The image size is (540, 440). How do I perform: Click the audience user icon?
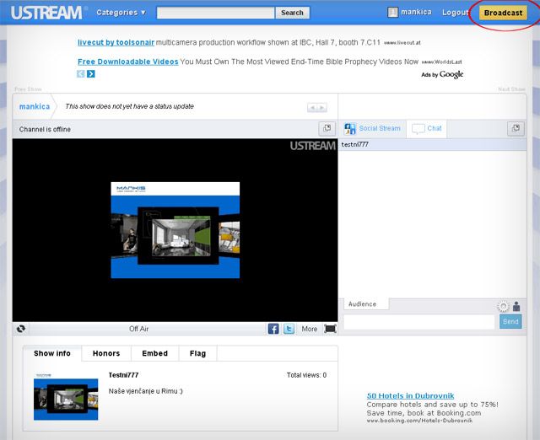[516, 307]
